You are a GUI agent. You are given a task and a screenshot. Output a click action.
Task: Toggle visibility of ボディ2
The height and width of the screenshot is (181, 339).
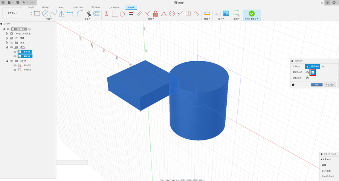(x=15, y=56)
